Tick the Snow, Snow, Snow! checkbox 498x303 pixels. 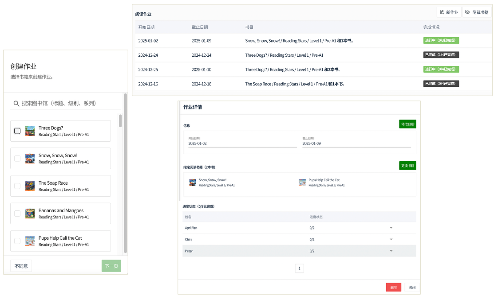[17, 159]
